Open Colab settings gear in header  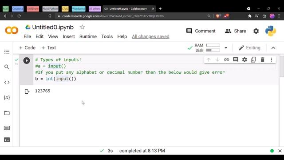[256, 31]
